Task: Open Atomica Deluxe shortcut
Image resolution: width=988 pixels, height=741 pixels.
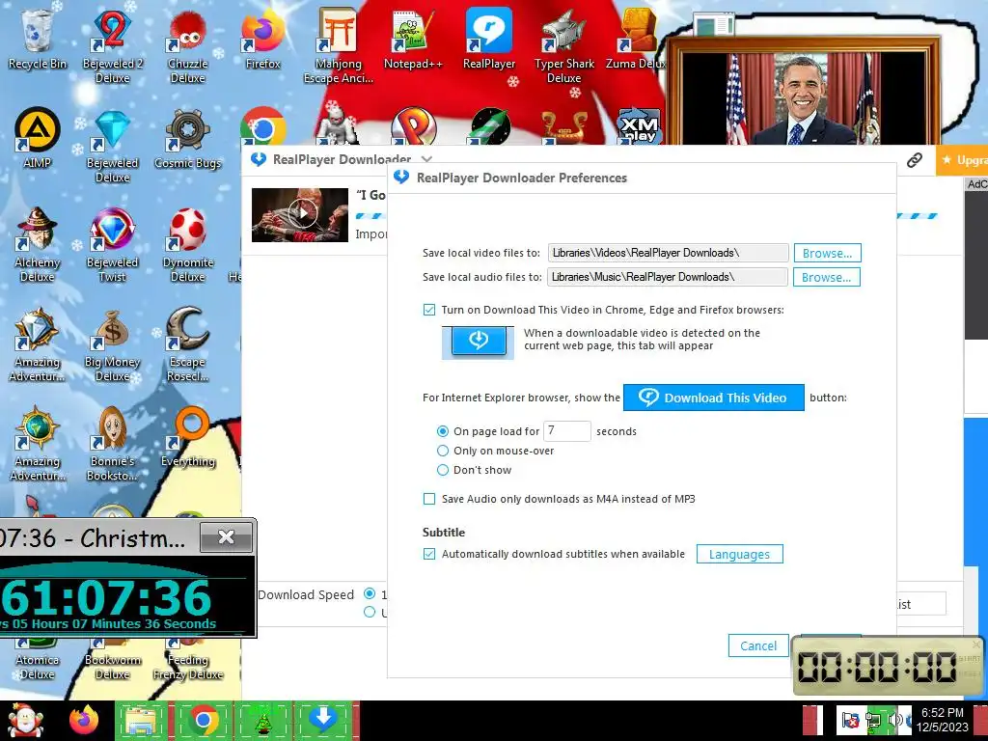Action: (38, 660)
